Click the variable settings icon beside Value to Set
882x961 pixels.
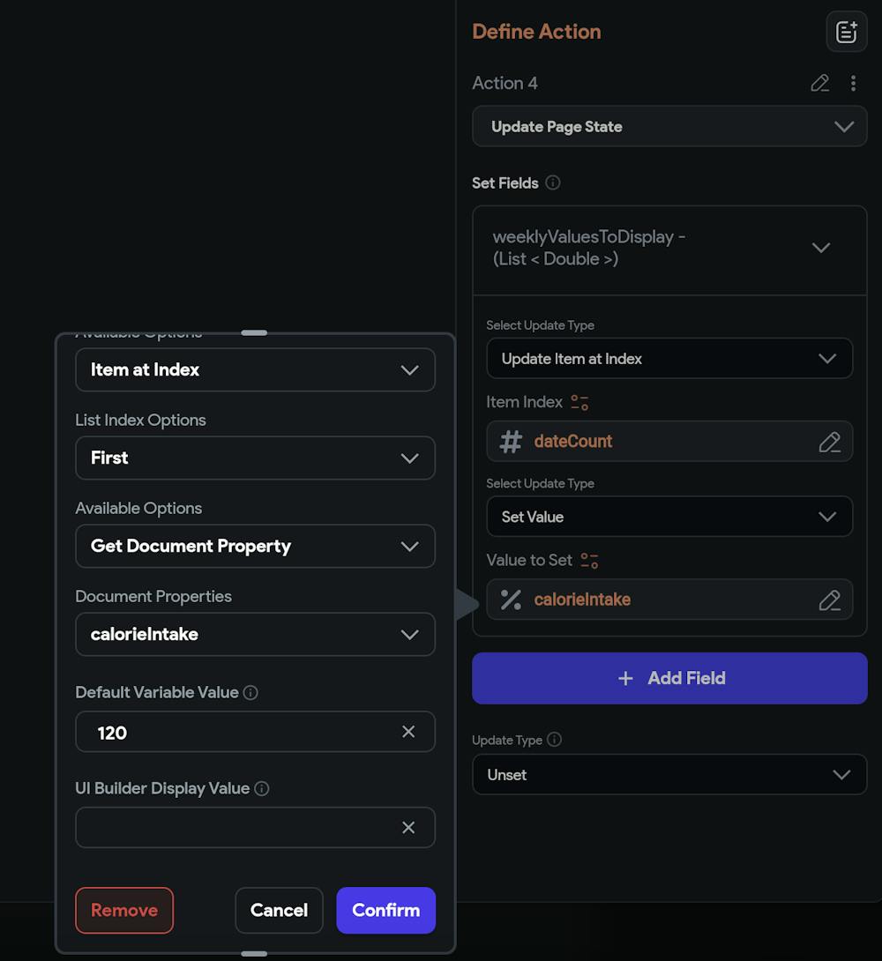coord(589,561)
